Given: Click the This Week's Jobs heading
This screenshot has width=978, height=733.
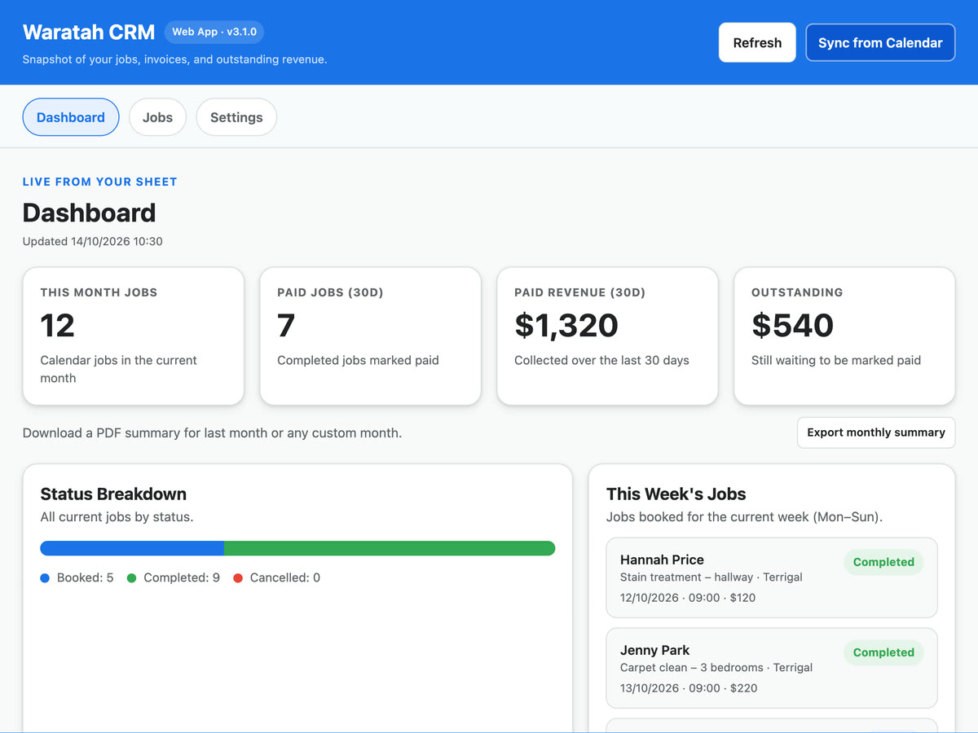Looking at the screenshot, I should pyautogui.click(x=676, y=494).
